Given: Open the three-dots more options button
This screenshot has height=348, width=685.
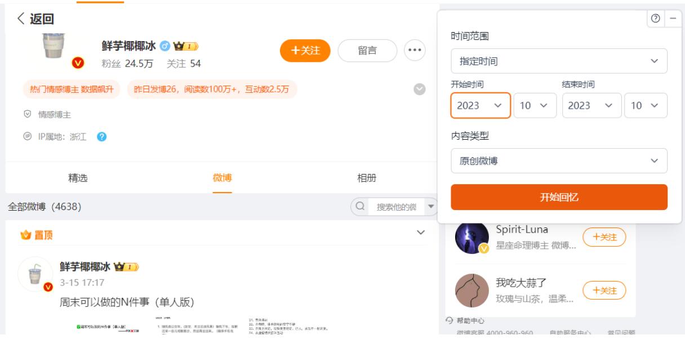Looking at the screenshot, I should point(415,50).
